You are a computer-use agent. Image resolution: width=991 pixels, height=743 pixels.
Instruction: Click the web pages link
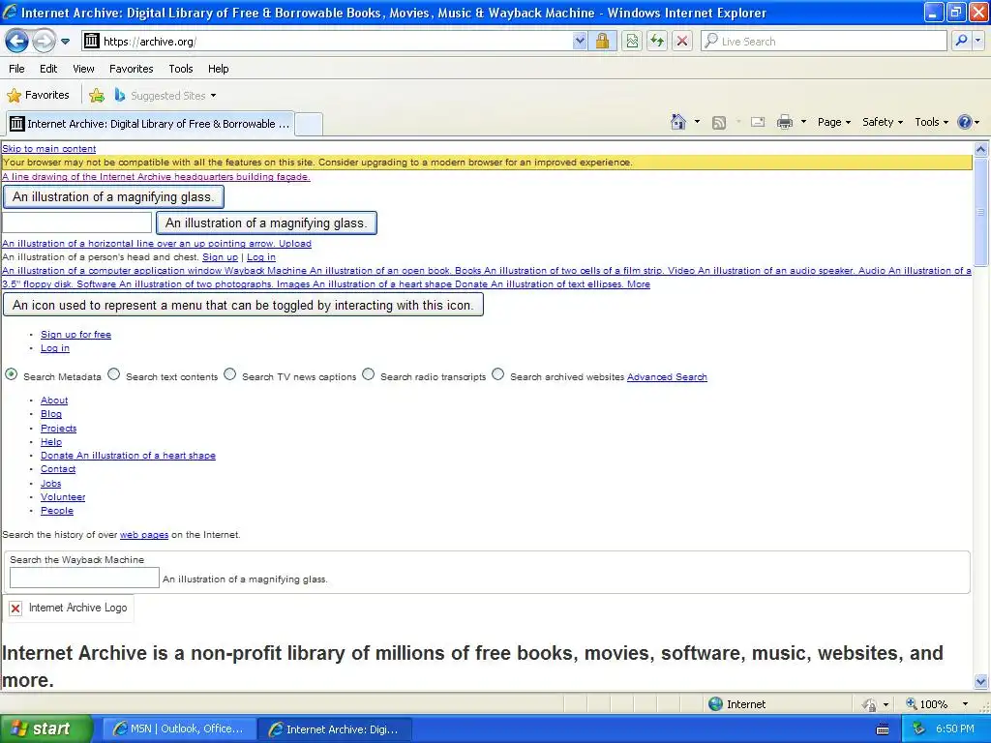point(144,534)
